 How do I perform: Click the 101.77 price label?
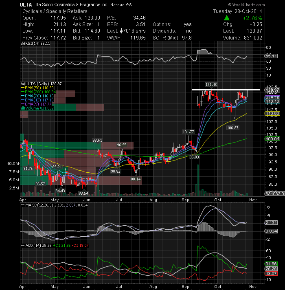189,132
